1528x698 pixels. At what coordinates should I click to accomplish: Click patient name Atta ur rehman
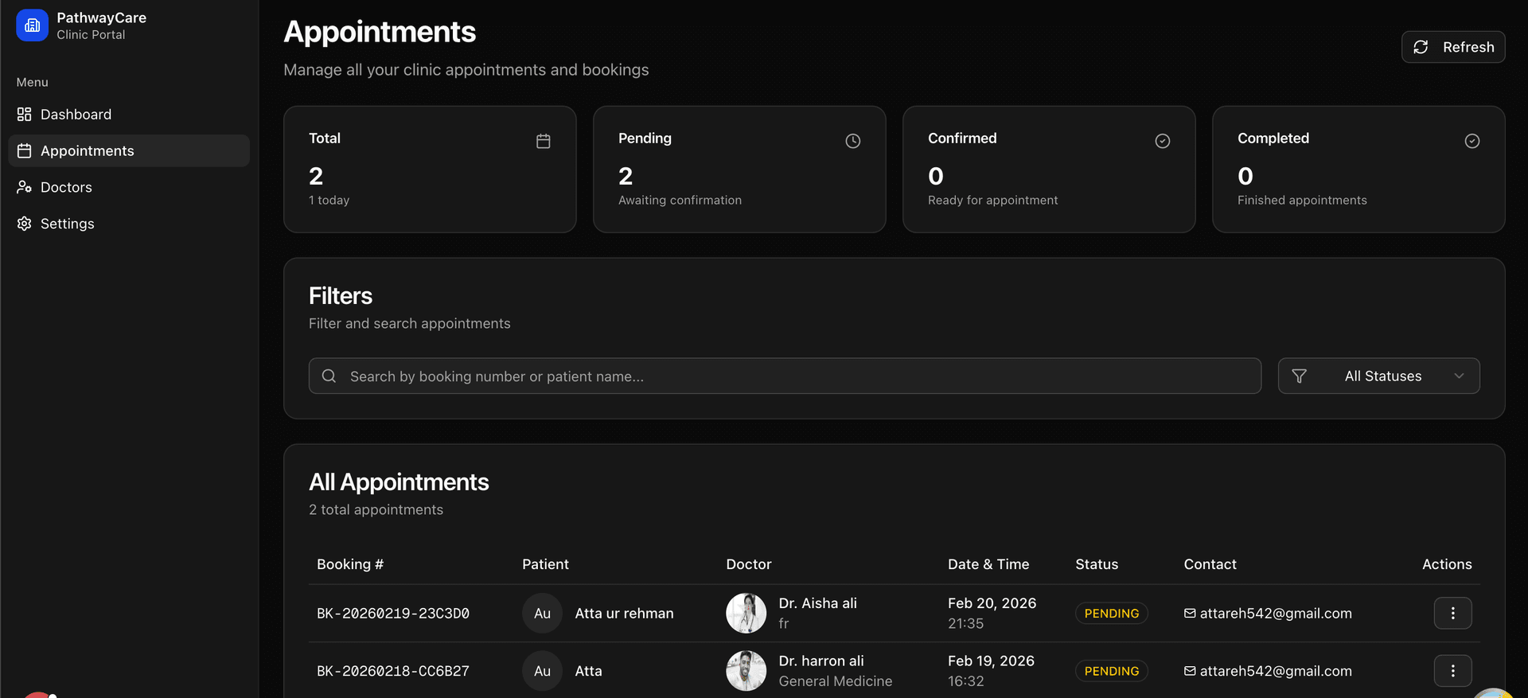pos(624,614)
